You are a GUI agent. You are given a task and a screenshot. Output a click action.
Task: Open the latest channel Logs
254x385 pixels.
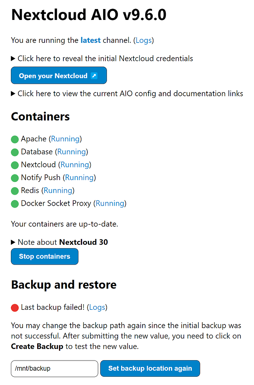(x=144, y=40)
